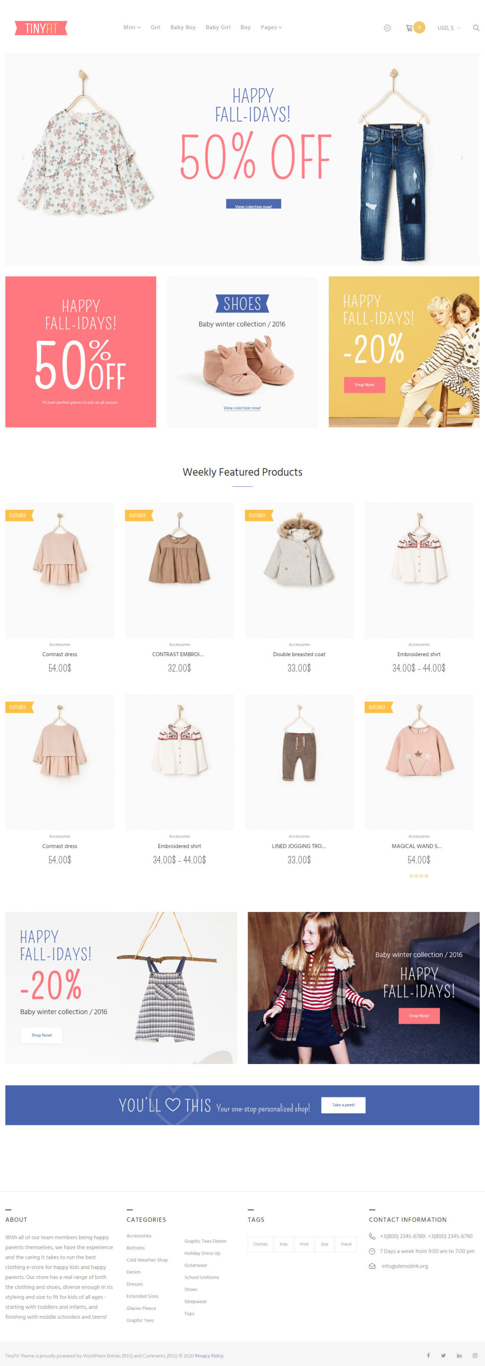This screenshot has height=1366, width=485.
Task: Open the Double breasted coat product thumbnail
Action: (x=299, y=570)
